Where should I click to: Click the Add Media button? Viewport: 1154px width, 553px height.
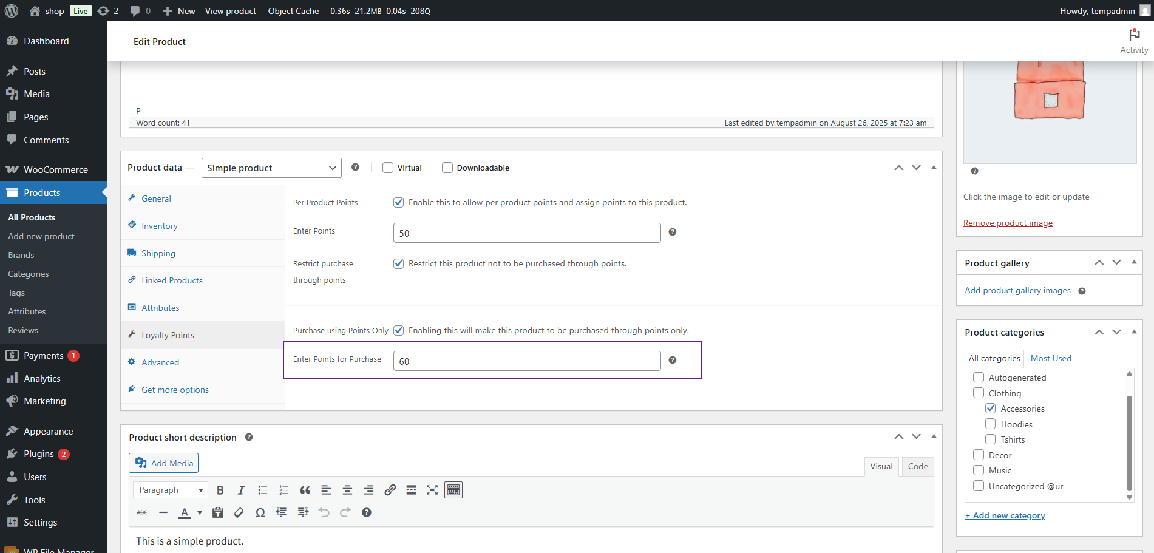(164, 463)
